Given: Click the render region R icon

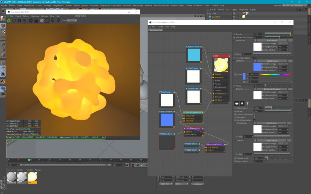Looking at the screenshot, I should point(25,20).
